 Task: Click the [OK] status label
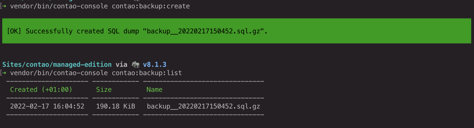14,31
